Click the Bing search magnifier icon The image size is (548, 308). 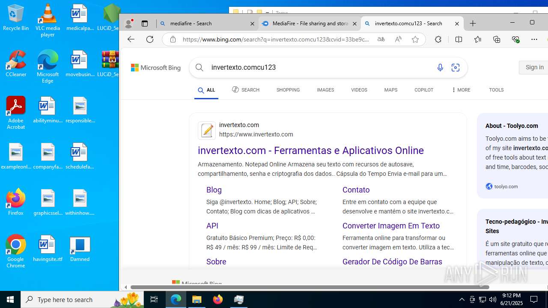(200, 68)
